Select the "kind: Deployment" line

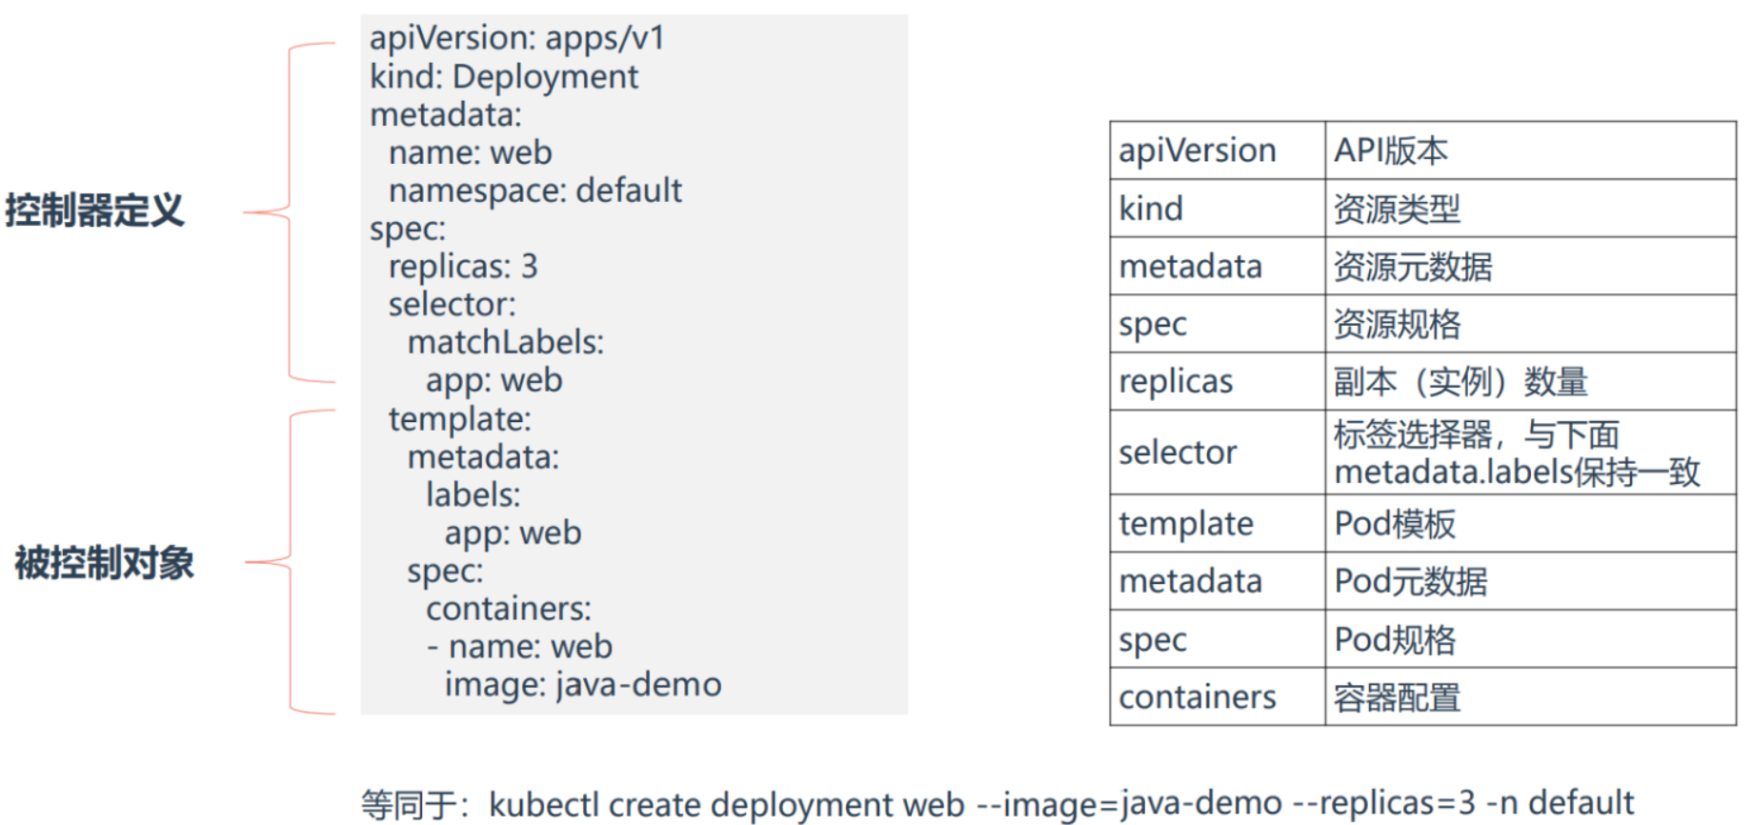(504, 76)
